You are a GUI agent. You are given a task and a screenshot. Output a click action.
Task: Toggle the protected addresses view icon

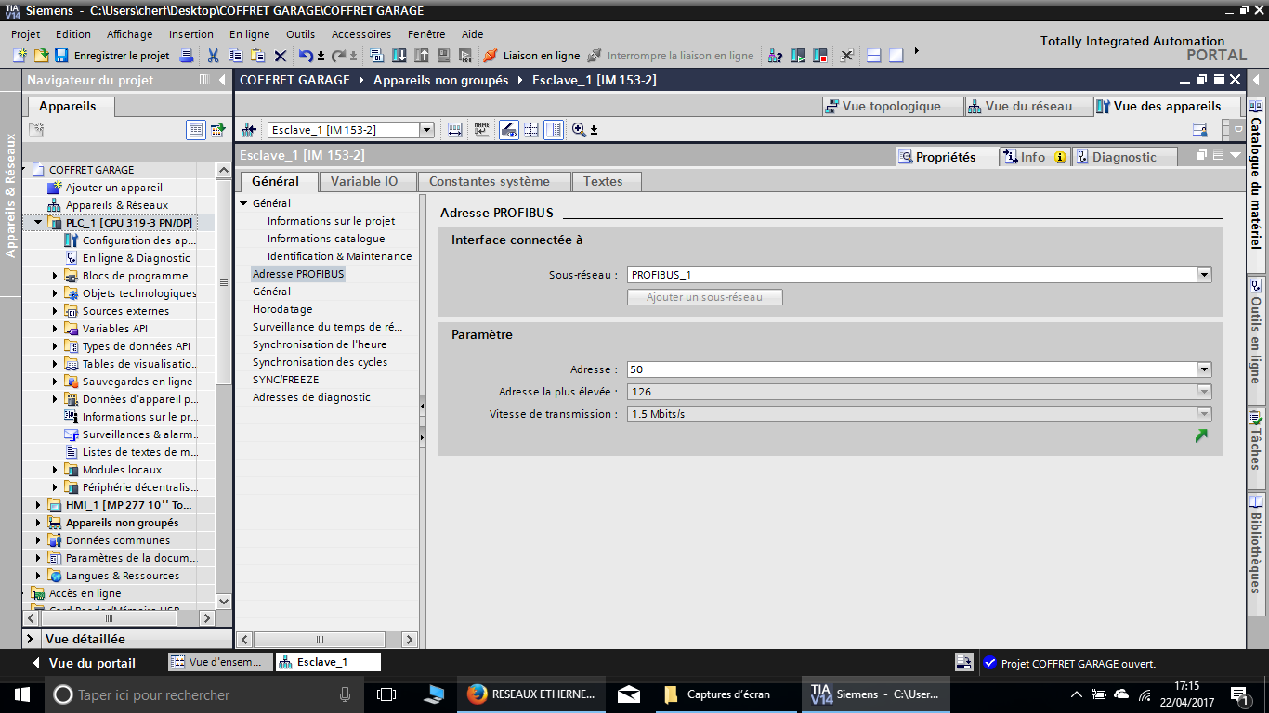pyautogui.click(x=508, y=130)
